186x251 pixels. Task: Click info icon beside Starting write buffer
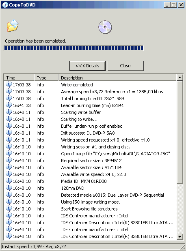[x=9, y=112]
